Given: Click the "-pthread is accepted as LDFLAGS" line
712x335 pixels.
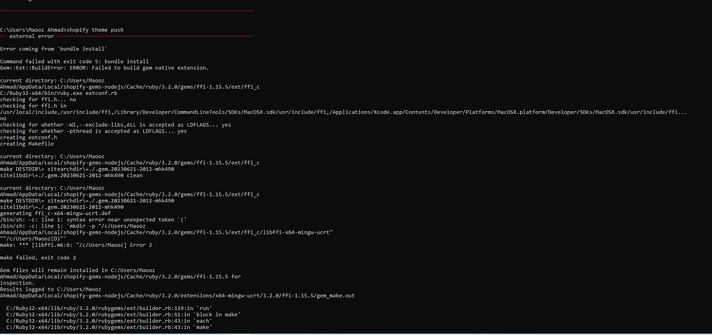Looking at the screenshot, I should pyautogui.click(x=93, y=130).
